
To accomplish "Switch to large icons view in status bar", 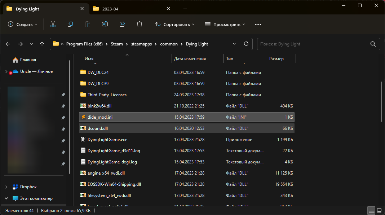I will tap(379, 210).
